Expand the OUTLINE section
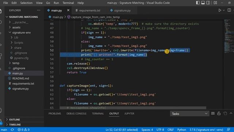The height and width of the screenshot is (132, 234). 15,120
